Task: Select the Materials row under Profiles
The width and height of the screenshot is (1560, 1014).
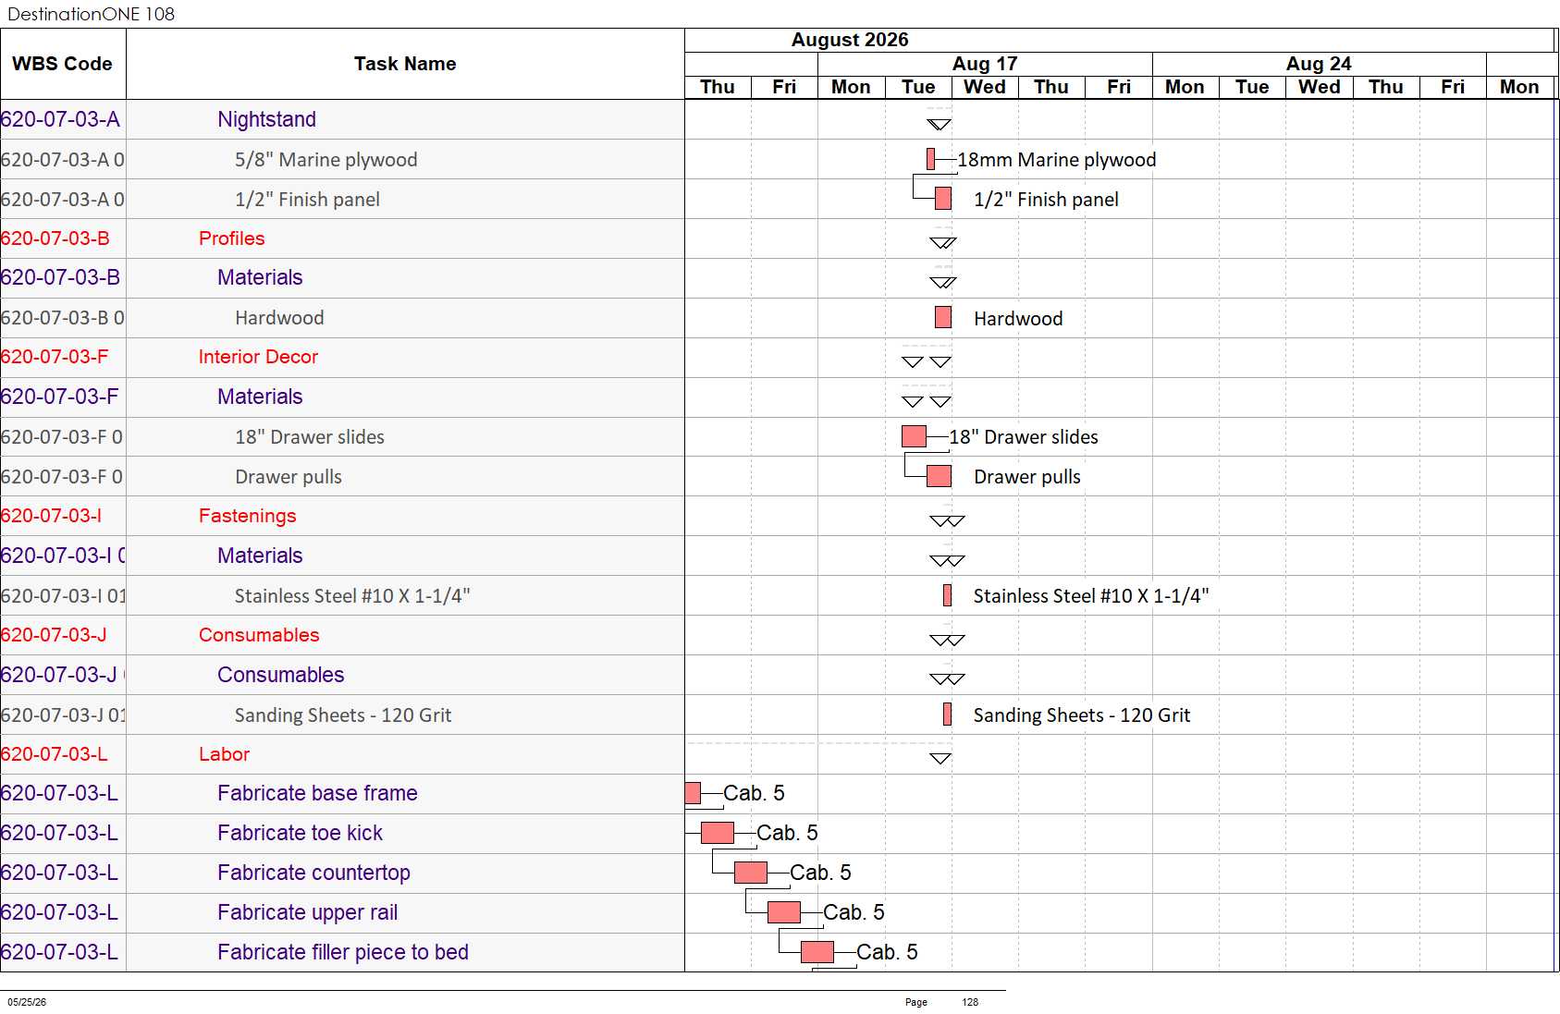Action: coord(260,277)
